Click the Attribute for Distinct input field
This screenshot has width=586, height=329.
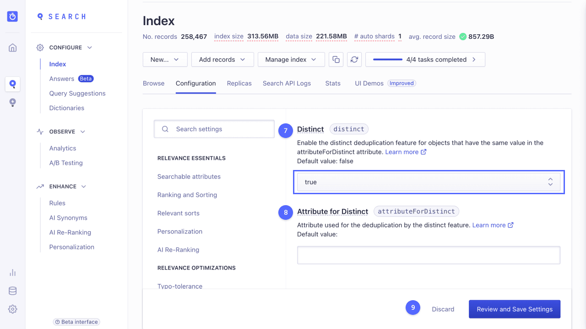pyautogui.click(x=429, y=255)
